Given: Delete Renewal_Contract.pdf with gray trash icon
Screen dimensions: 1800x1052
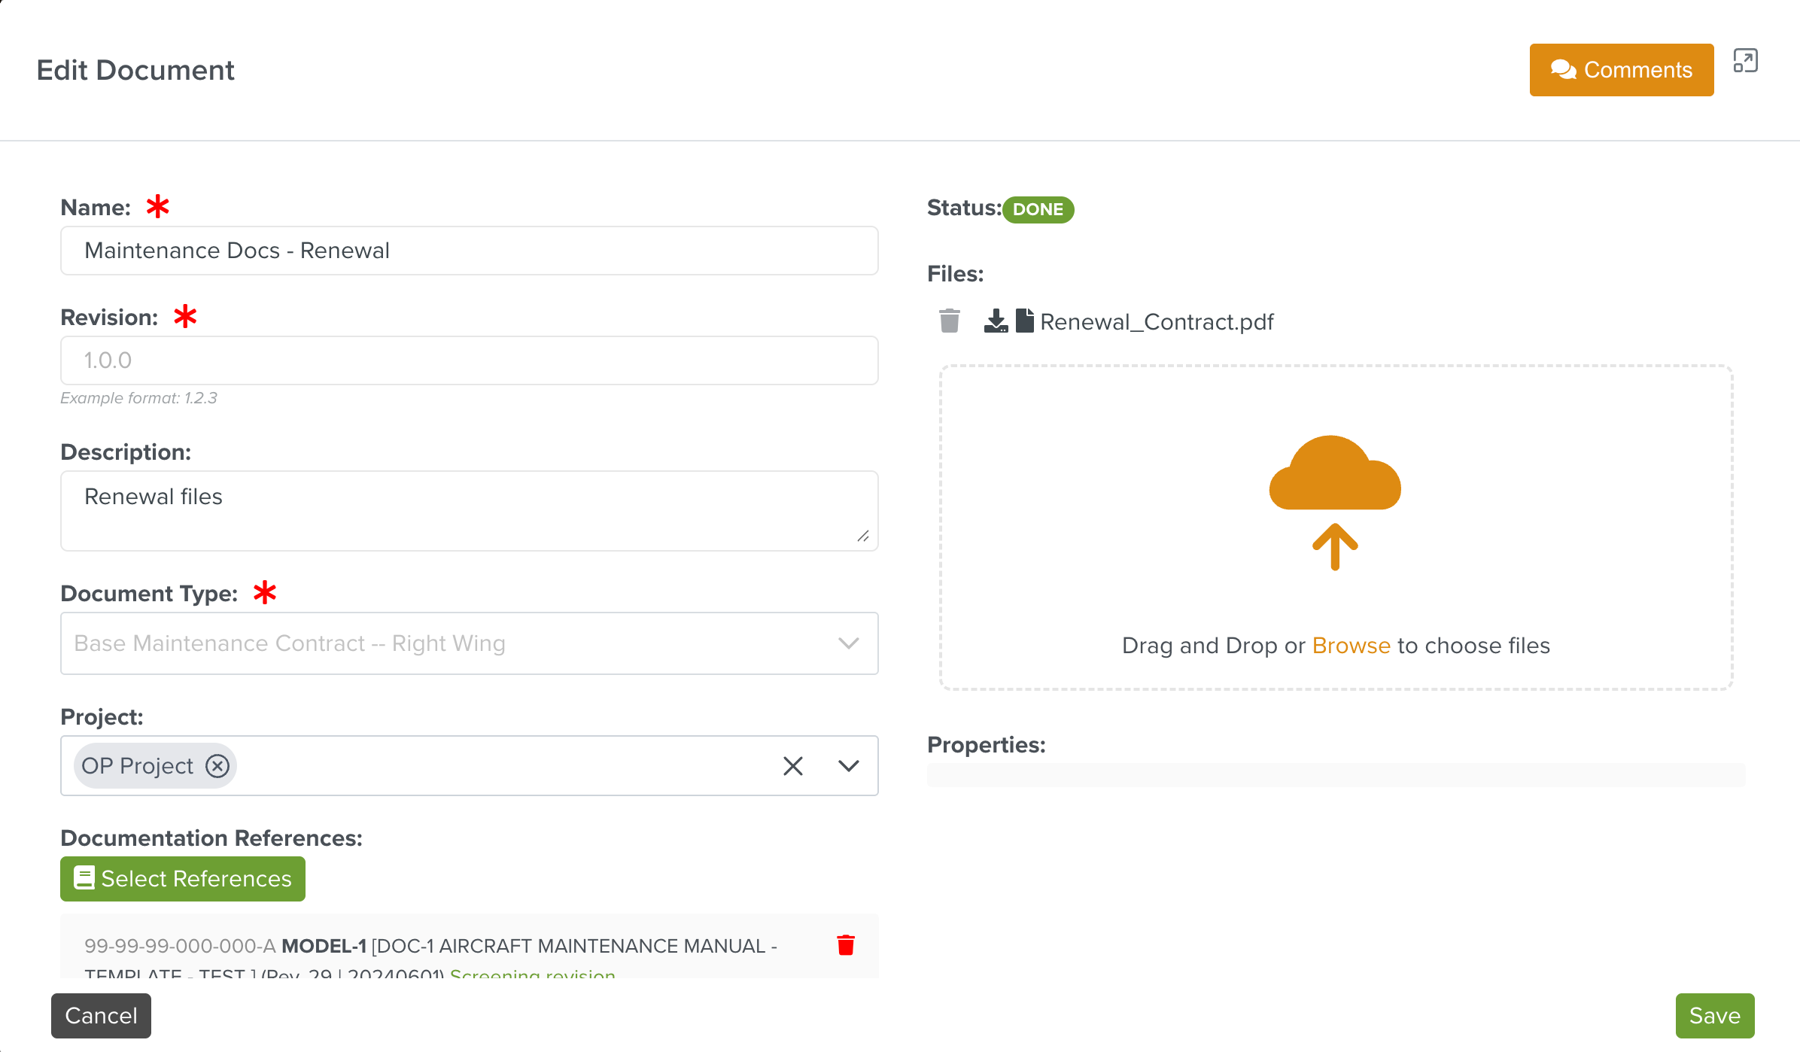Looking at the screenshot, I should pyautogui.click(x=950, y=321).
